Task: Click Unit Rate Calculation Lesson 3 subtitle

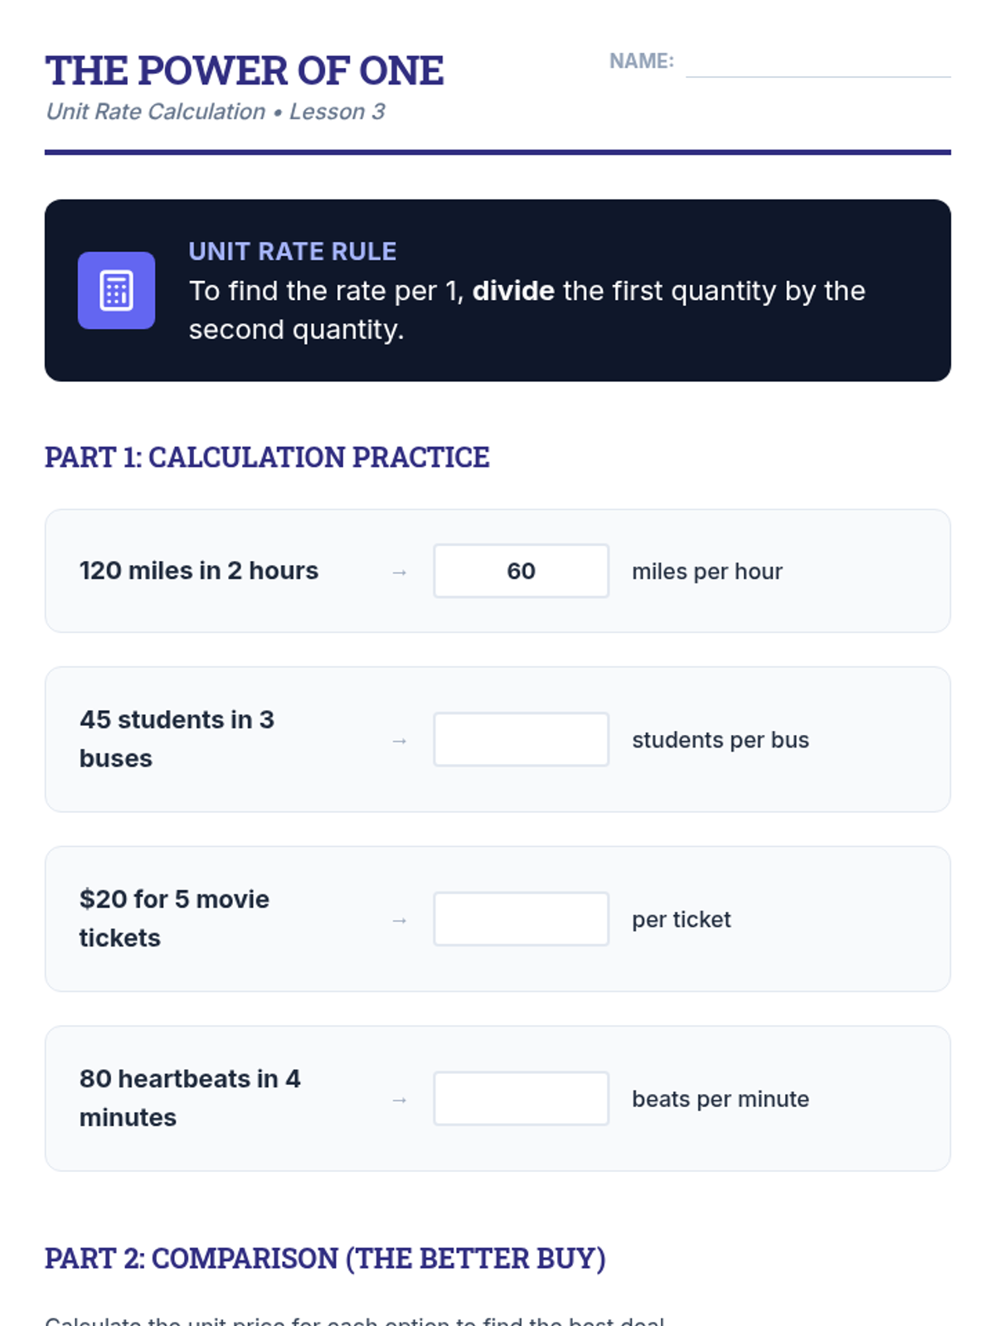Action: [x=216, y=112]
